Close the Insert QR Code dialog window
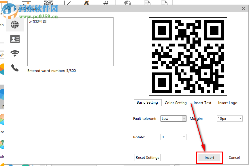The height and width of the screenshot is (166, 249). click(x=244, y=8)
